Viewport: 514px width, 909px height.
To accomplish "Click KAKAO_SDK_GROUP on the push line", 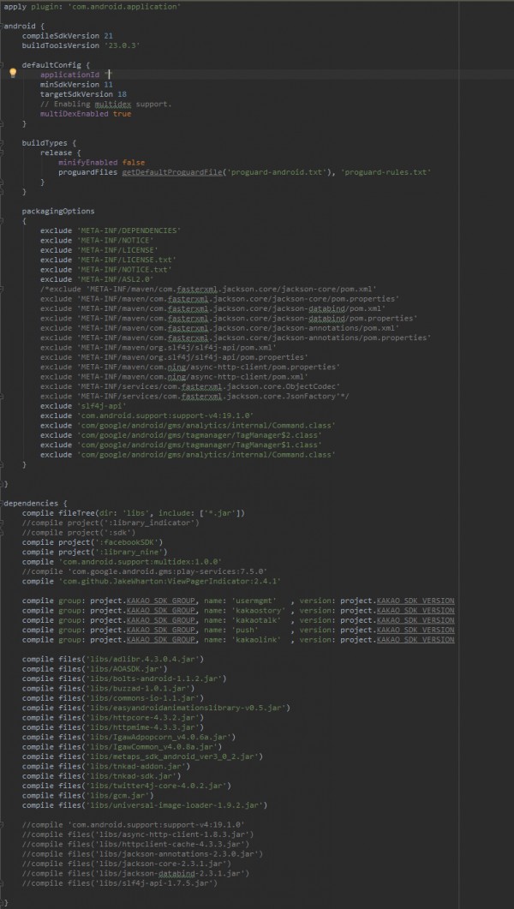I will pos(160,631).
